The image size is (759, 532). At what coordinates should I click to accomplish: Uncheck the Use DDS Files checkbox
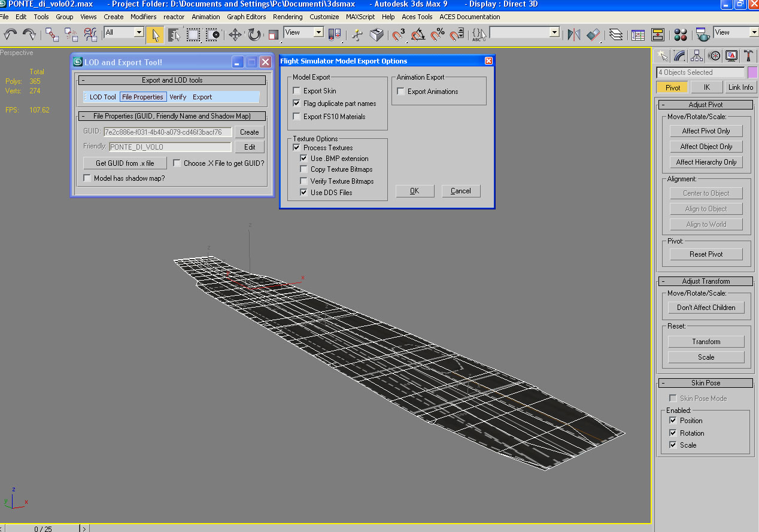(303, 193)
